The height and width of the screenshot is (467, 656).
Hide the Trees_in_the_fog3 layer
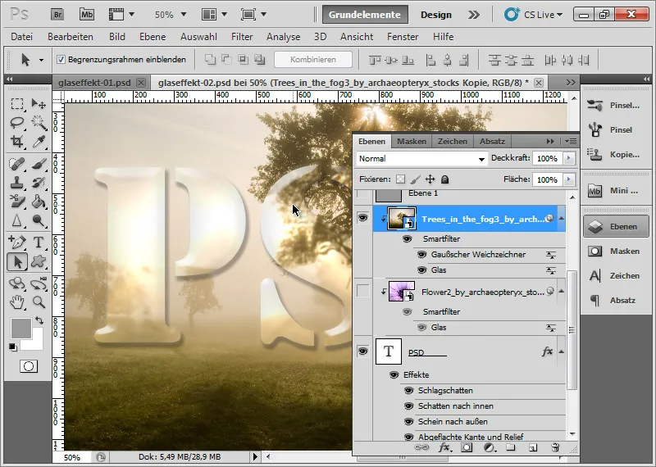click(x=363, y=219)
